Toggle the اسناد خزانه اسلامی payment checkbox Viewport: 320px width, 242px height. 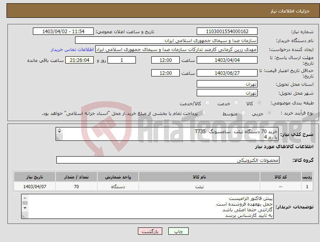pos(204,113)
